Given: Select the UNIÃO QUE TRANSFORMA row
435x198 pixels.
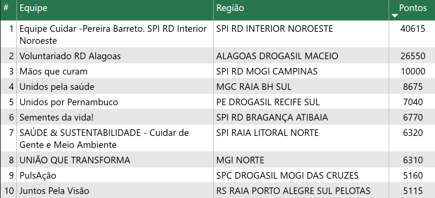Looking at the screenshot, I should 75,160.
